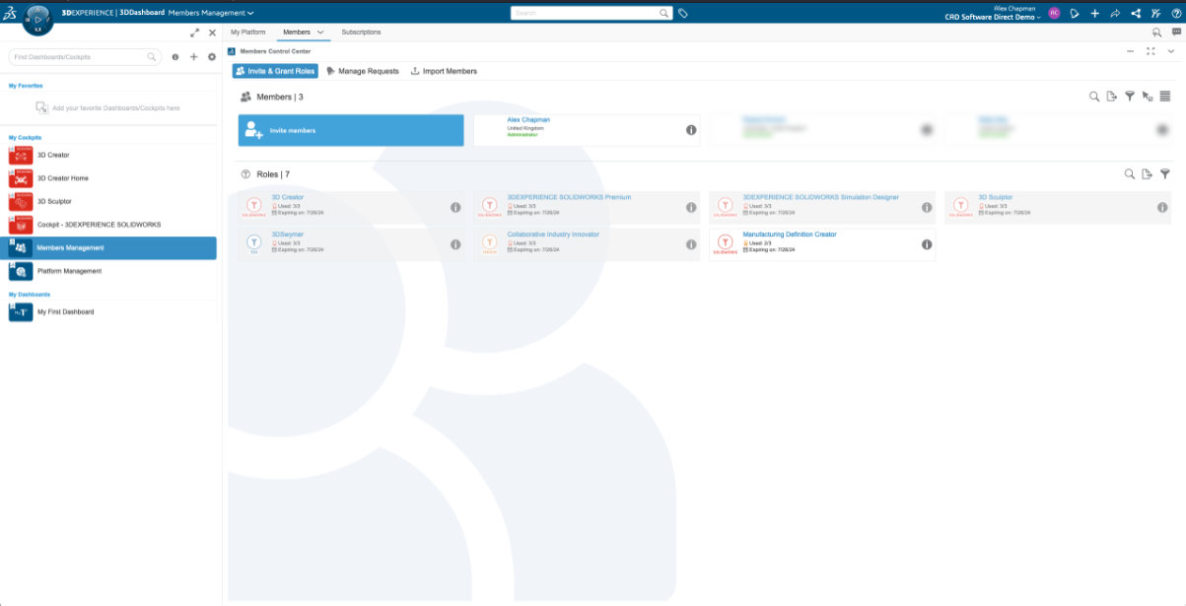Click the chat bubble icon below the top bar
Image resolution: width=1186 pixels, height=606 pixels.
pyautogui.click(x=1176, y=33)
